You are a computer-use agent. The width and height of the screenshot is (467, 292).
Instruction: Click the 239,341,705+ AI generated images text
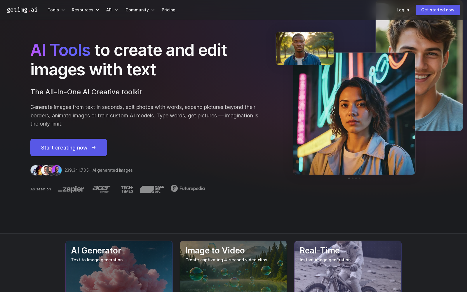(99, 170)
